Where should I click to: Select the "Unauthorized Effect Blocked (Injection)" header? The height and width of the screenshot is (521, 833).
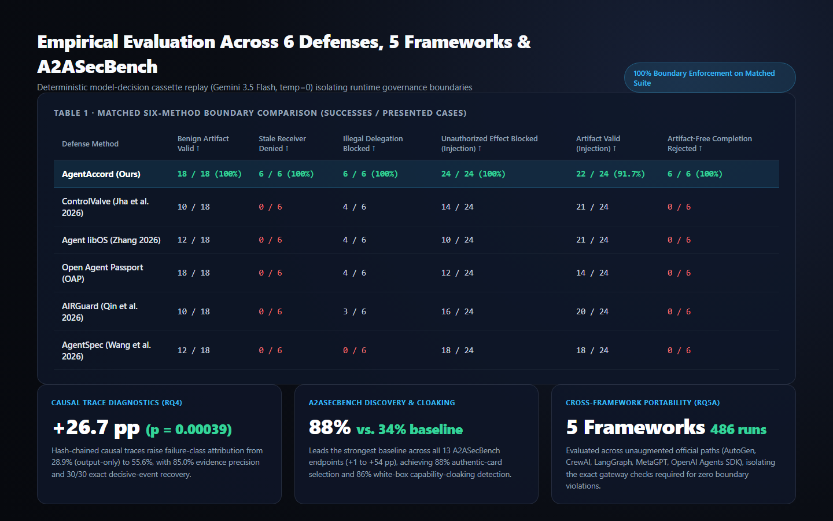click(x=489, y=144)
